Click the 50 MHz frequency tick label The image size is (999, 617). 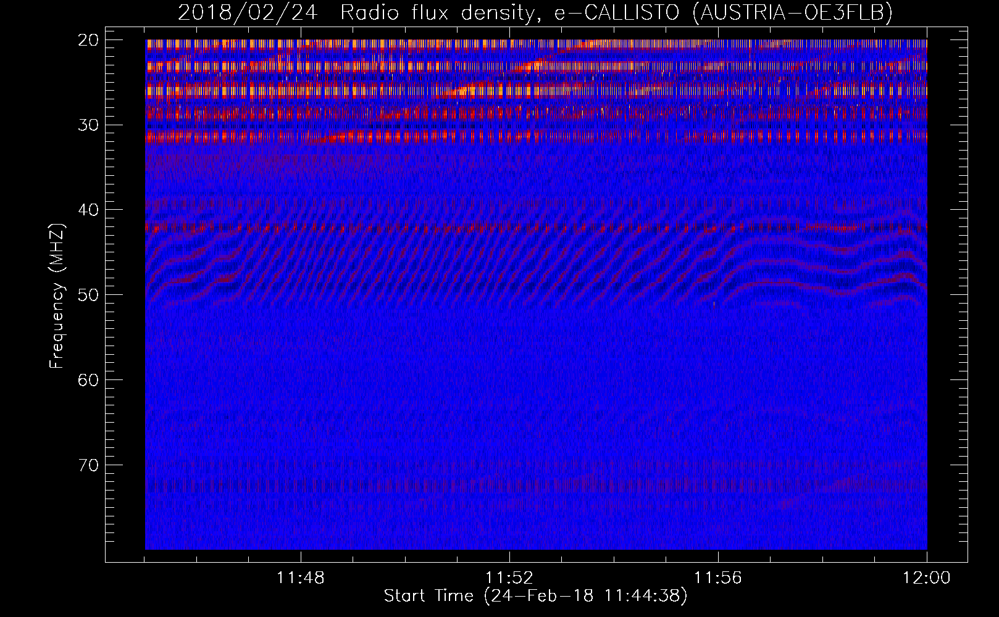[89, 295]
